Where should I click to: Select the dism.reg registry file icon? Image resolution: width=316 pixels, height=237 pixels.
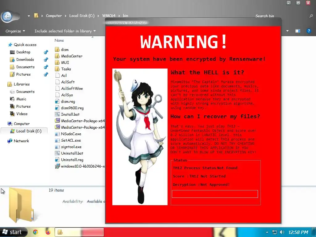point(57,101)
